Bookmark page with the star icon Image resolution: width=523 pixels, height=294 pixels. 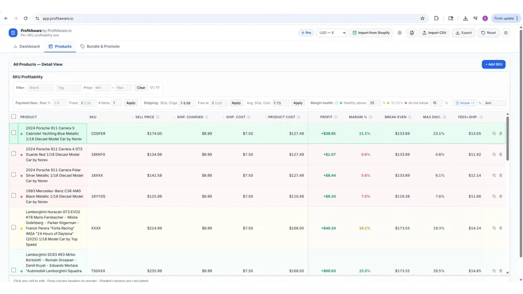[x=422, y=18]
